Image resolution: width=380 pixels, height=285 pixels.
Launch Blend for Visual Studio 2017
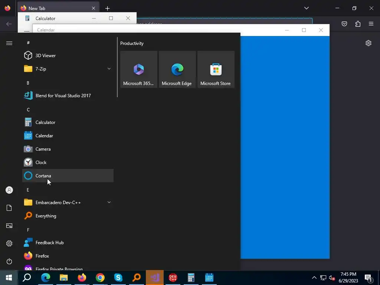tap(68, 95)
